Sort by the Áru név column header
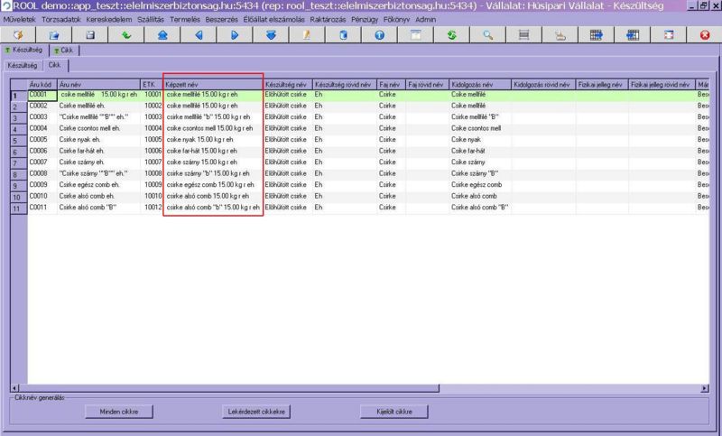722x436 pixels. (99, 85)
